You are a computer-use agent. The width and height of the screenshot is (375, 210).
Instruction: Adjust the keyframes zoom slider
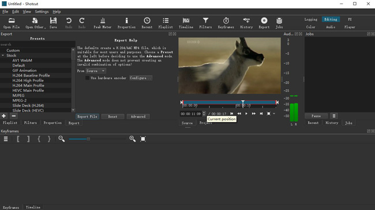tap(88, 139)
